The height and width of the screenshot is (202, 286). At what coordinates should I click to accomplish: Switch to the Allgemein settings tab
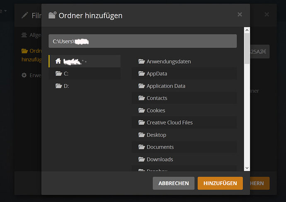(31, 35)
